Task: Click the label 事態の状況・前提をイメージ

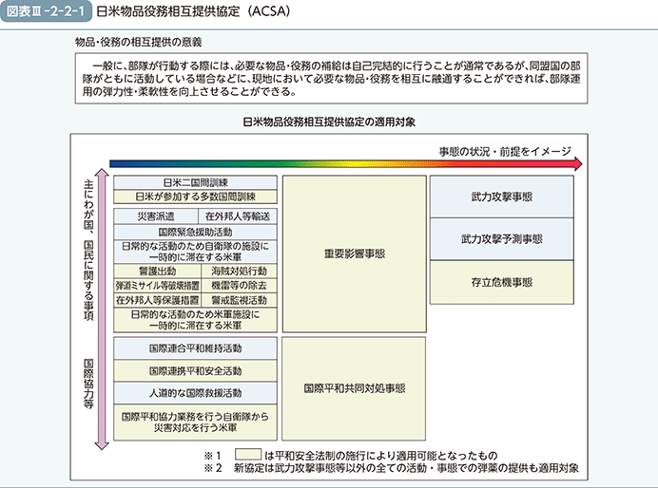Action: click(505, 151)
